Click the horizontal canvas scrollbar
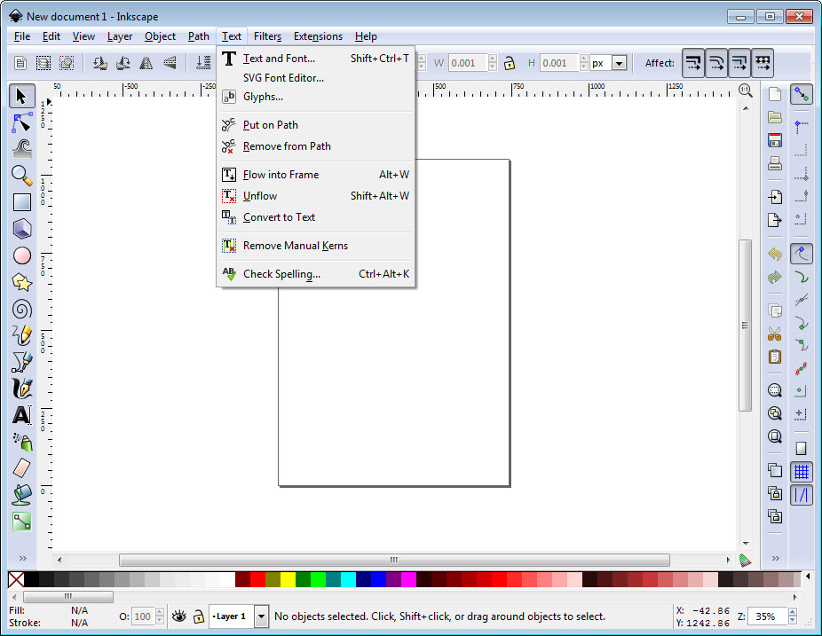The image size is (822, 636). (x=394, y=560)
